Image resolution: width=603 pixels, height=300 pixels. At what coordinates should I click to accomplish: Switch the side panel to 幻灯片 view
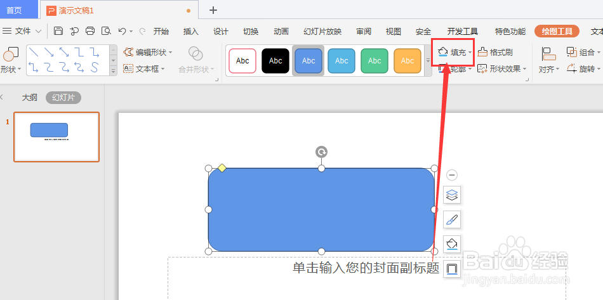point(63,98)
